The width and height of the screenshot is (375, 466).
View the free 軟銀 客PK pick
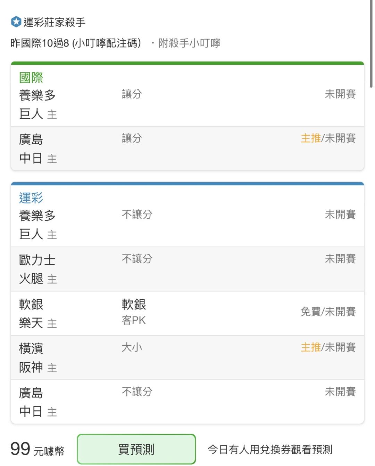(134, 312)
